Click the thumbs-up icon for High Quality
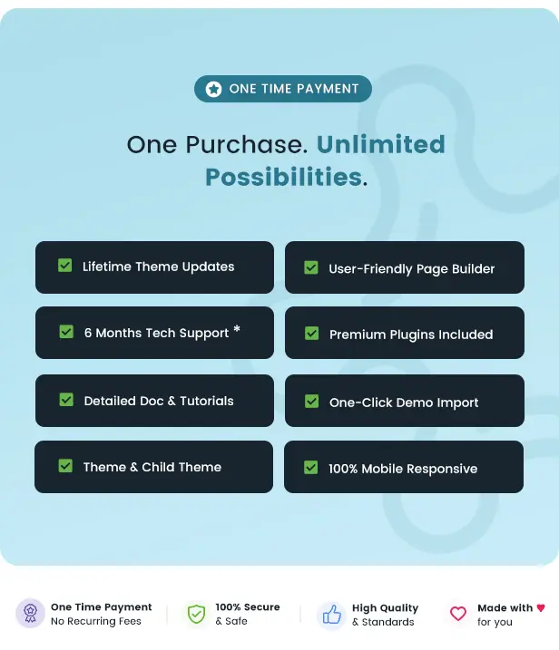559x650 pixels. (x=331, y=615)
